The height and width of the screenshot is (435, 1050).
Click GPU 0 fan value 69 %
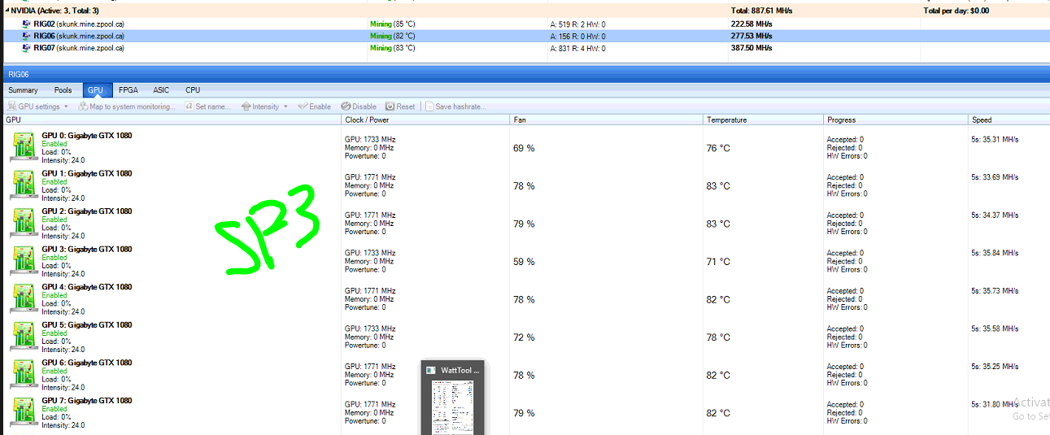click(525, 148)
